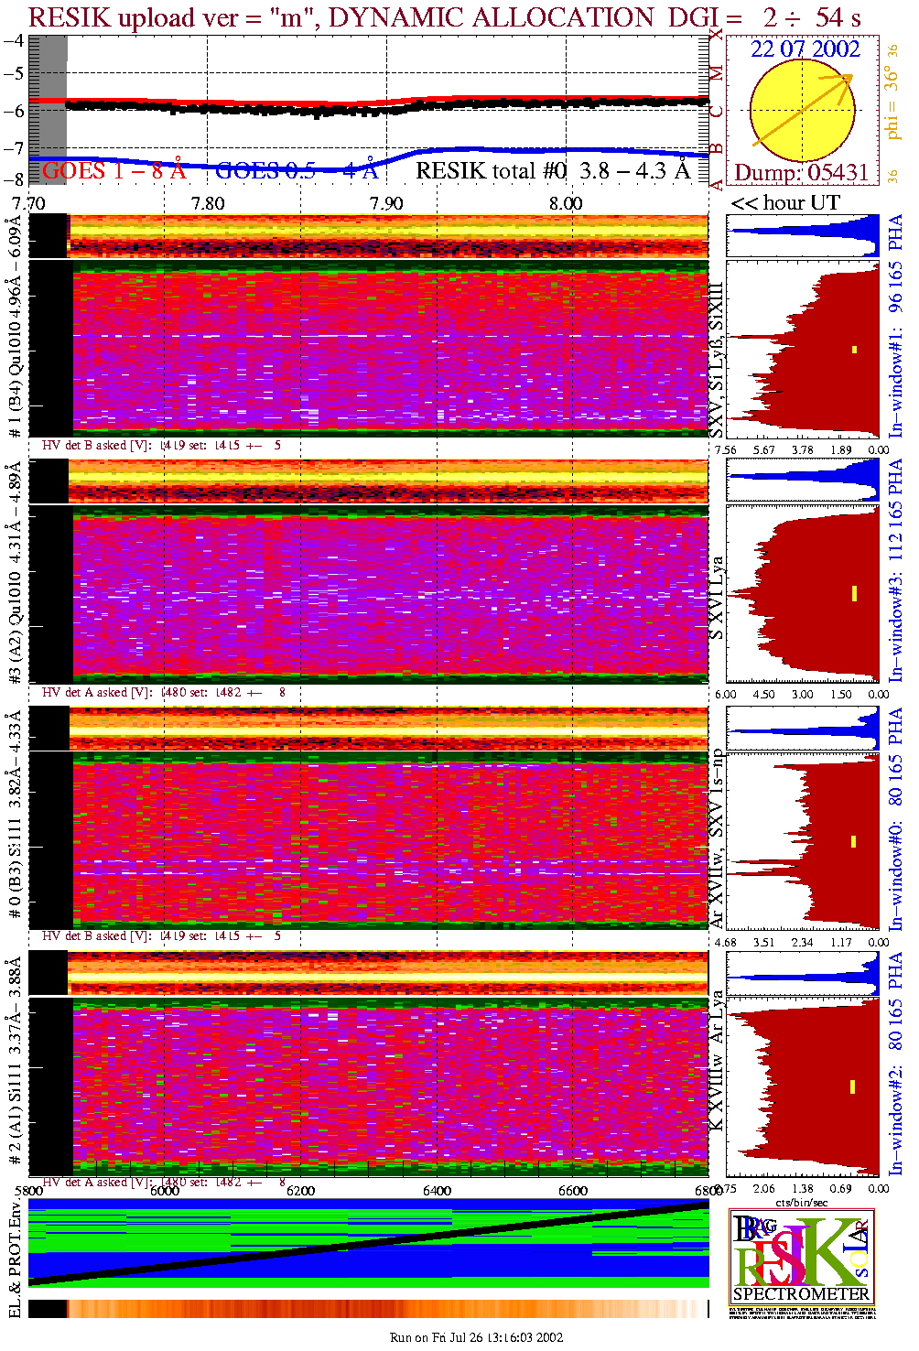The image size is (919, 1351).
Task: Click the orange arrow on the Sun disk
Action: tap(802, 110)
